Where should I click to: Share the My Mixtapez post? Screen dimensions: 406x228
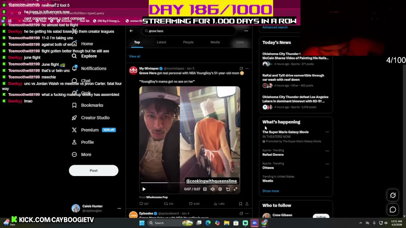(x=247, y=204)
